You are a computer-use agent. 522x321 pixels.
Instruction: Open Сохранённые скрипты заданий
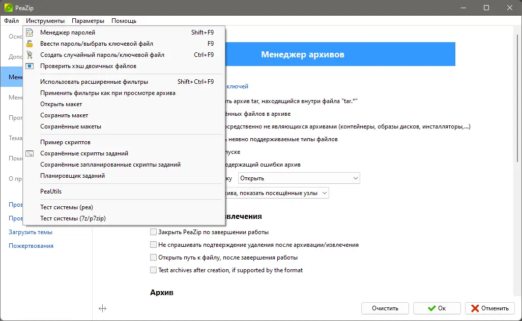tap(124, 153)
